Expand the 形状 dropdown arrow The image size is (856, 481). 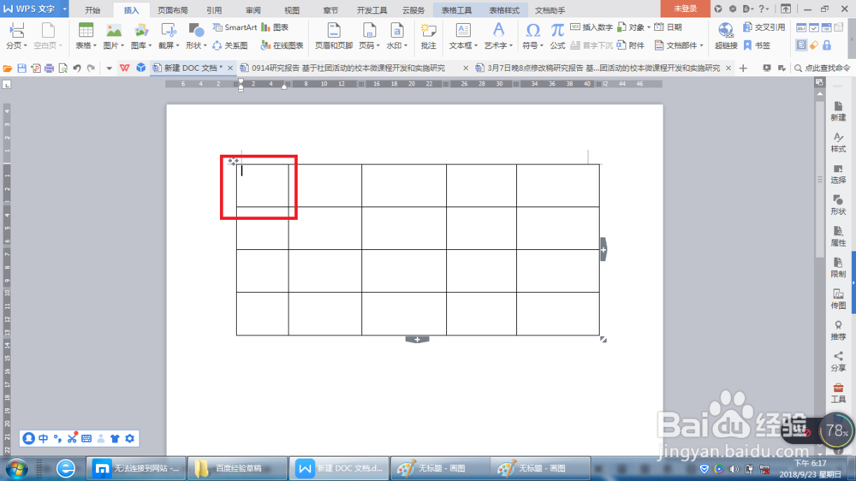pyautogui.click(x=205, y=46)
